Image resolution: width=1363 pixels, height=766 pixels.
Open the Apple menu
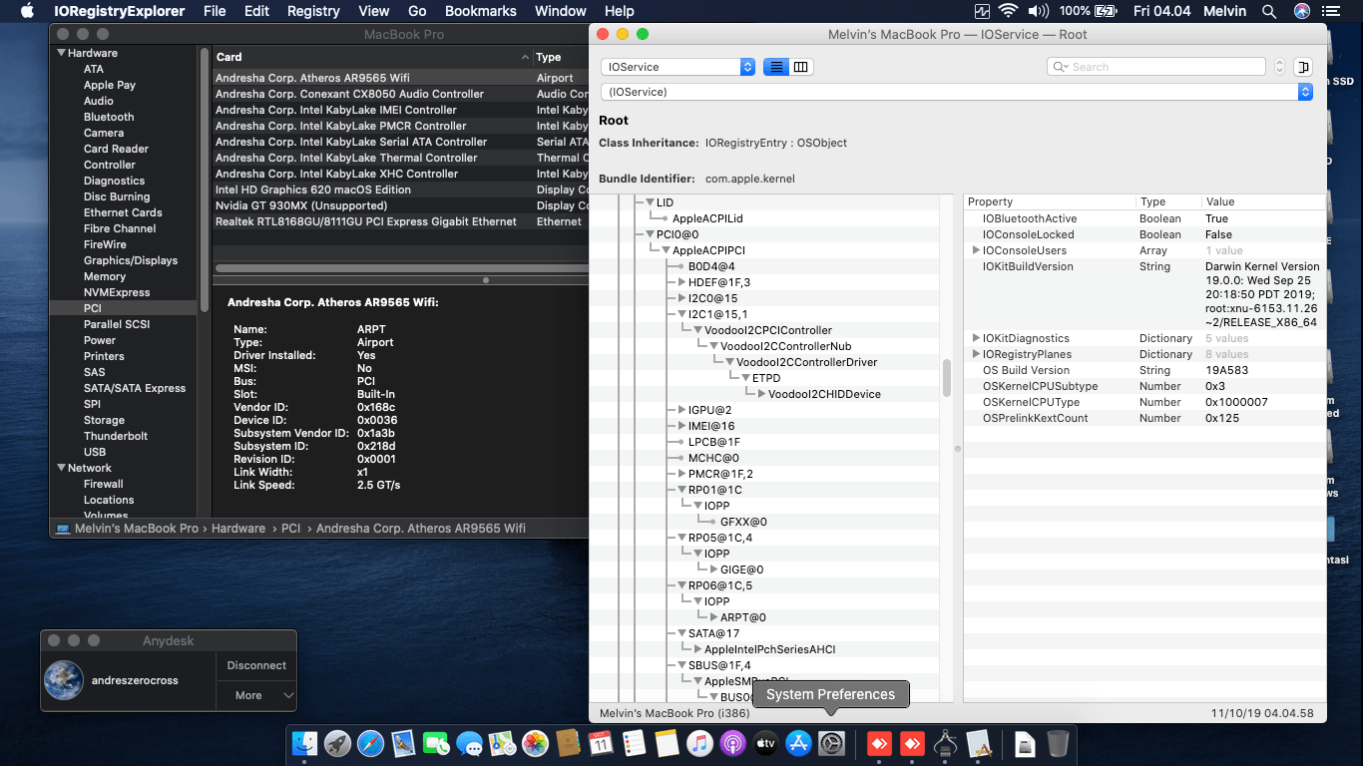coord(27,11)
